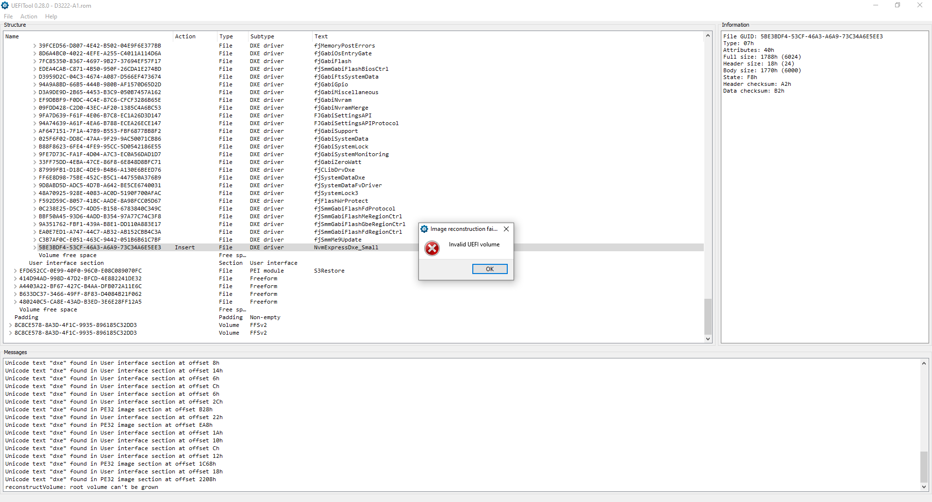Expand the 8D6A4BC0-4022-4EFE fjGabiOsEntryGate node

[34, 53]
